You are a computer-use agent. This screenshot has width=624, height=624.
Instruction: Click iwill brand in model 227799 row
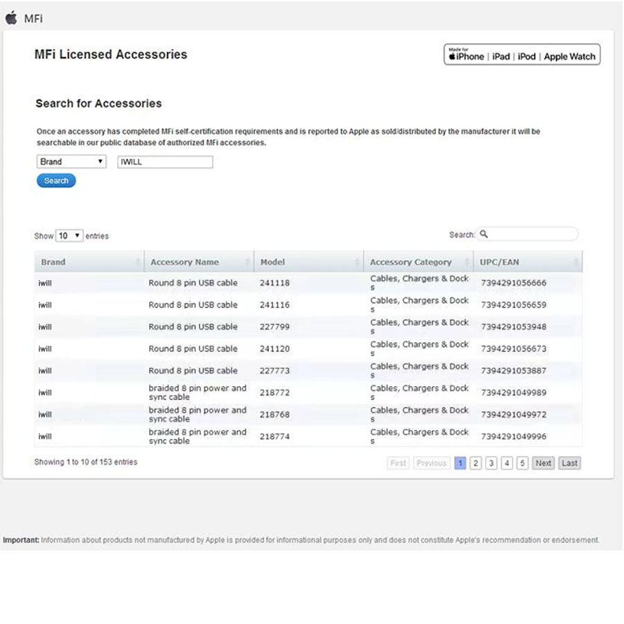click(x=45, y=327)
